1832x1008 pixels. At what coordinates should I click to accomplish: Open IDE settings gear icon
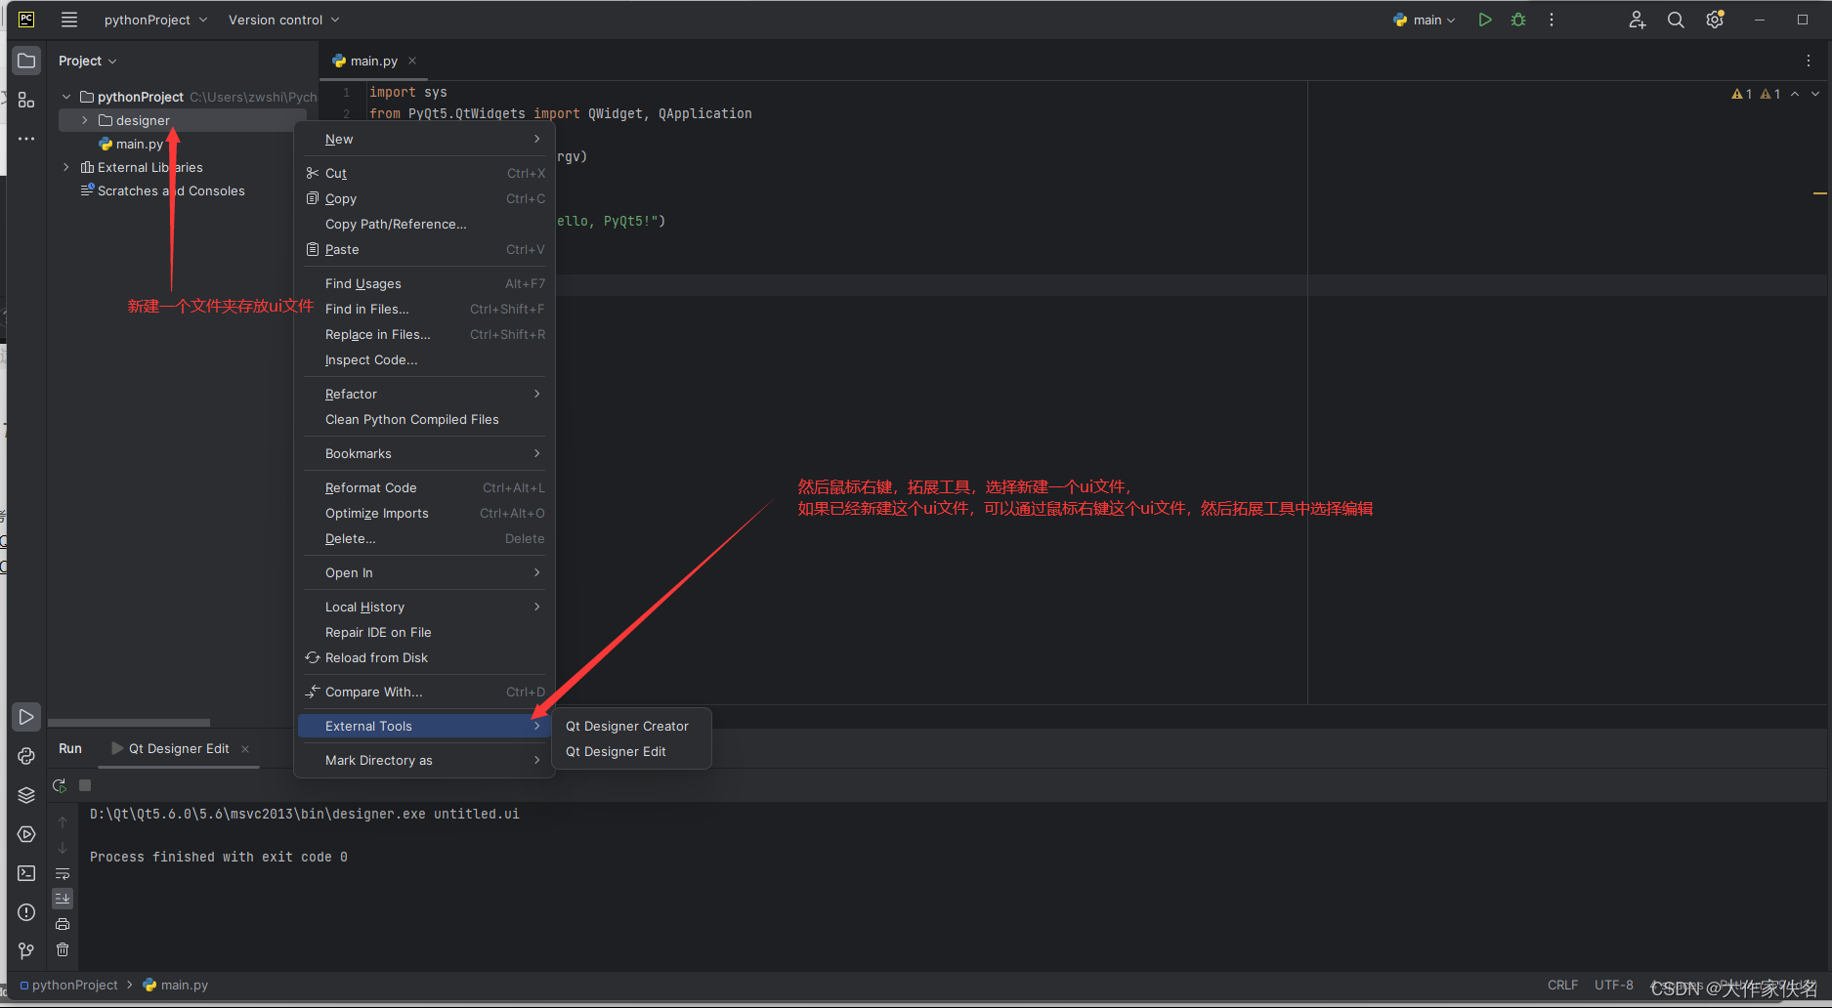(x=1715, y=20)
